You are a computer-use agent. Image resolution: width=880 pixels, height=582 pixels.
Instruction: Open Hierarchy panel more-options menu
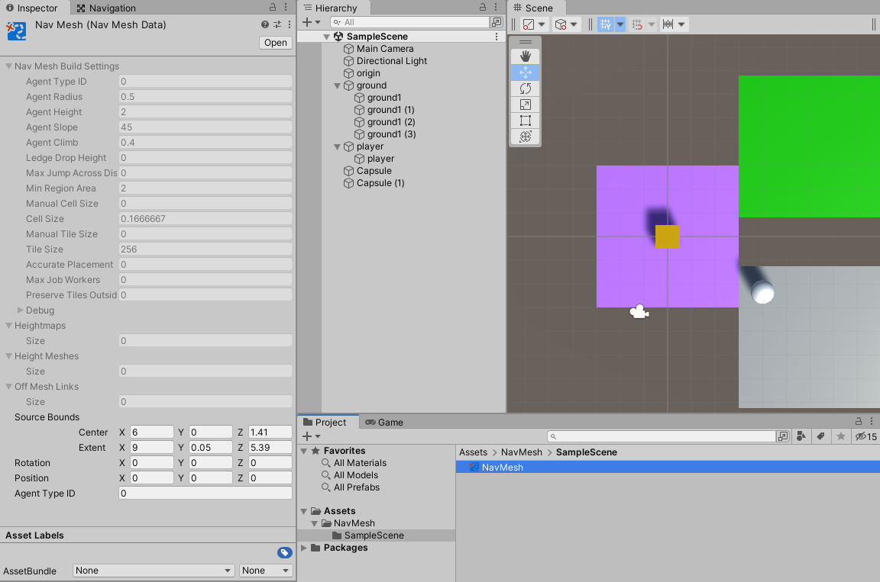pos(496,8)
